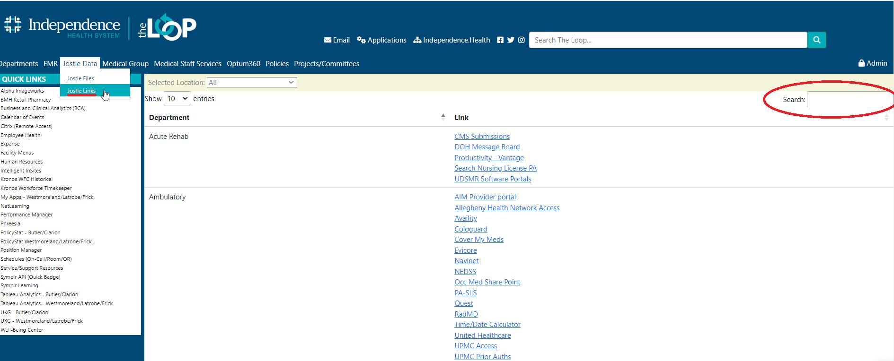Open the Applications gears link
This screenshot has width=894, height=361.
click(381, 40)
